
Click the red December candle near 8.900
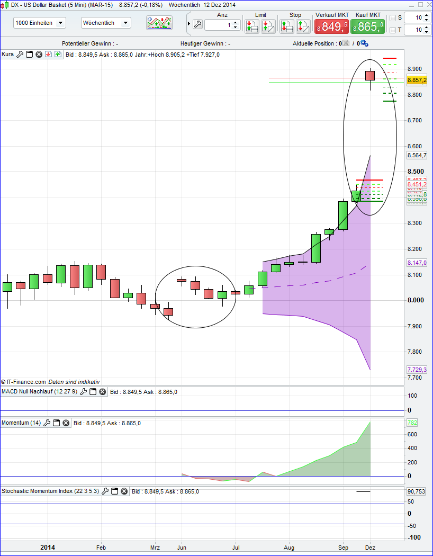tap(370, 76)
